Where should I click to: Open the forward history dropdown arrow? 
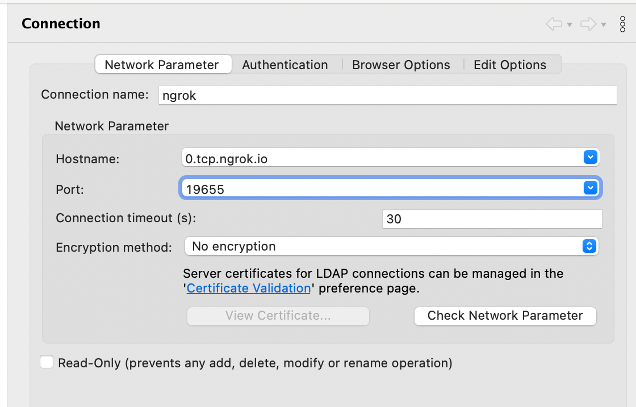point(604,25)
